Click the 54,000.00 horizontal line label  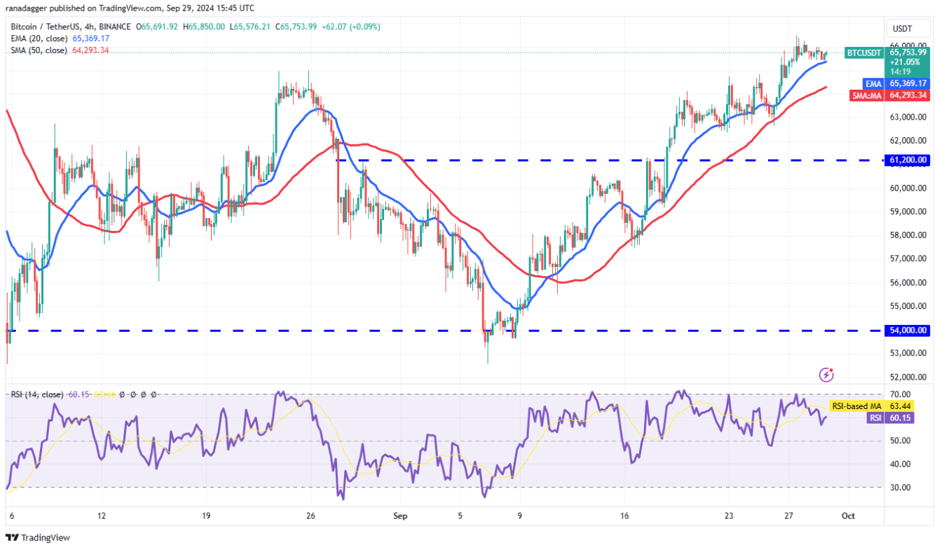909,330
